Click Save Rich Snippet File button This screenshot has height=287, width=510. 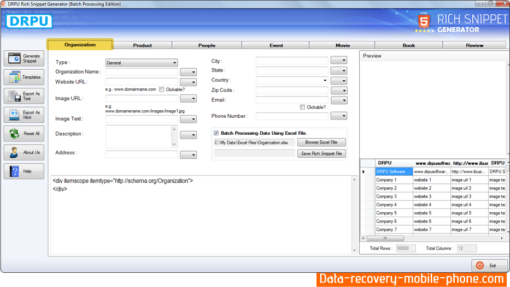[x=321, y=153]
